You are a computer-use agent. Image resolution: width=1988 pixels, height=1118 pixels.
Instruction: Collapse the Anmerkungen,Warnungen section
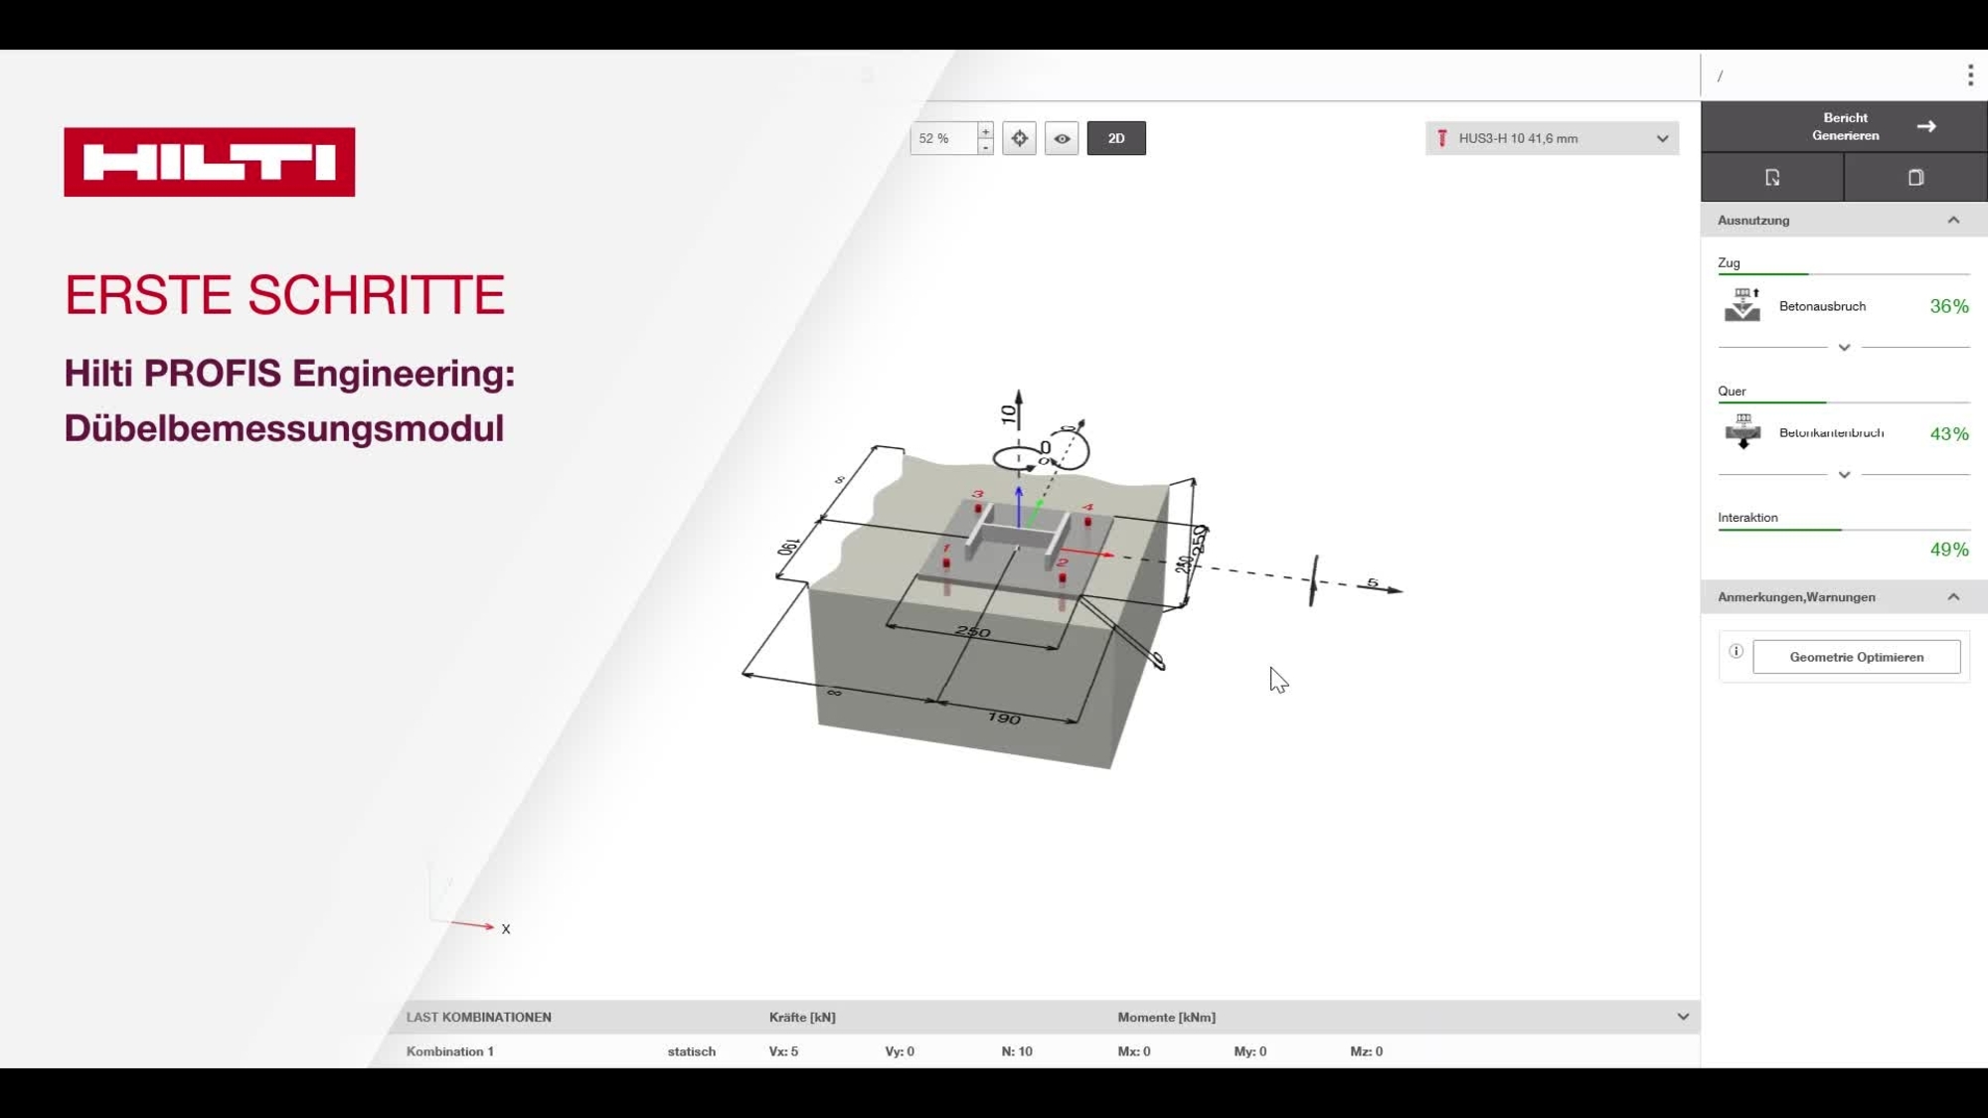click(1952, 596)
